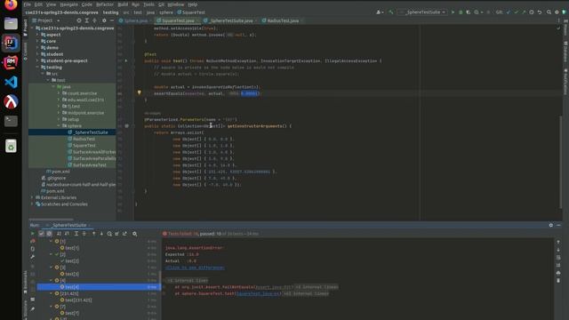This screenshot has width=569, height=320.
Task: Open the Navigate menu
Action: pyautogui.click(x=69, y=4)
